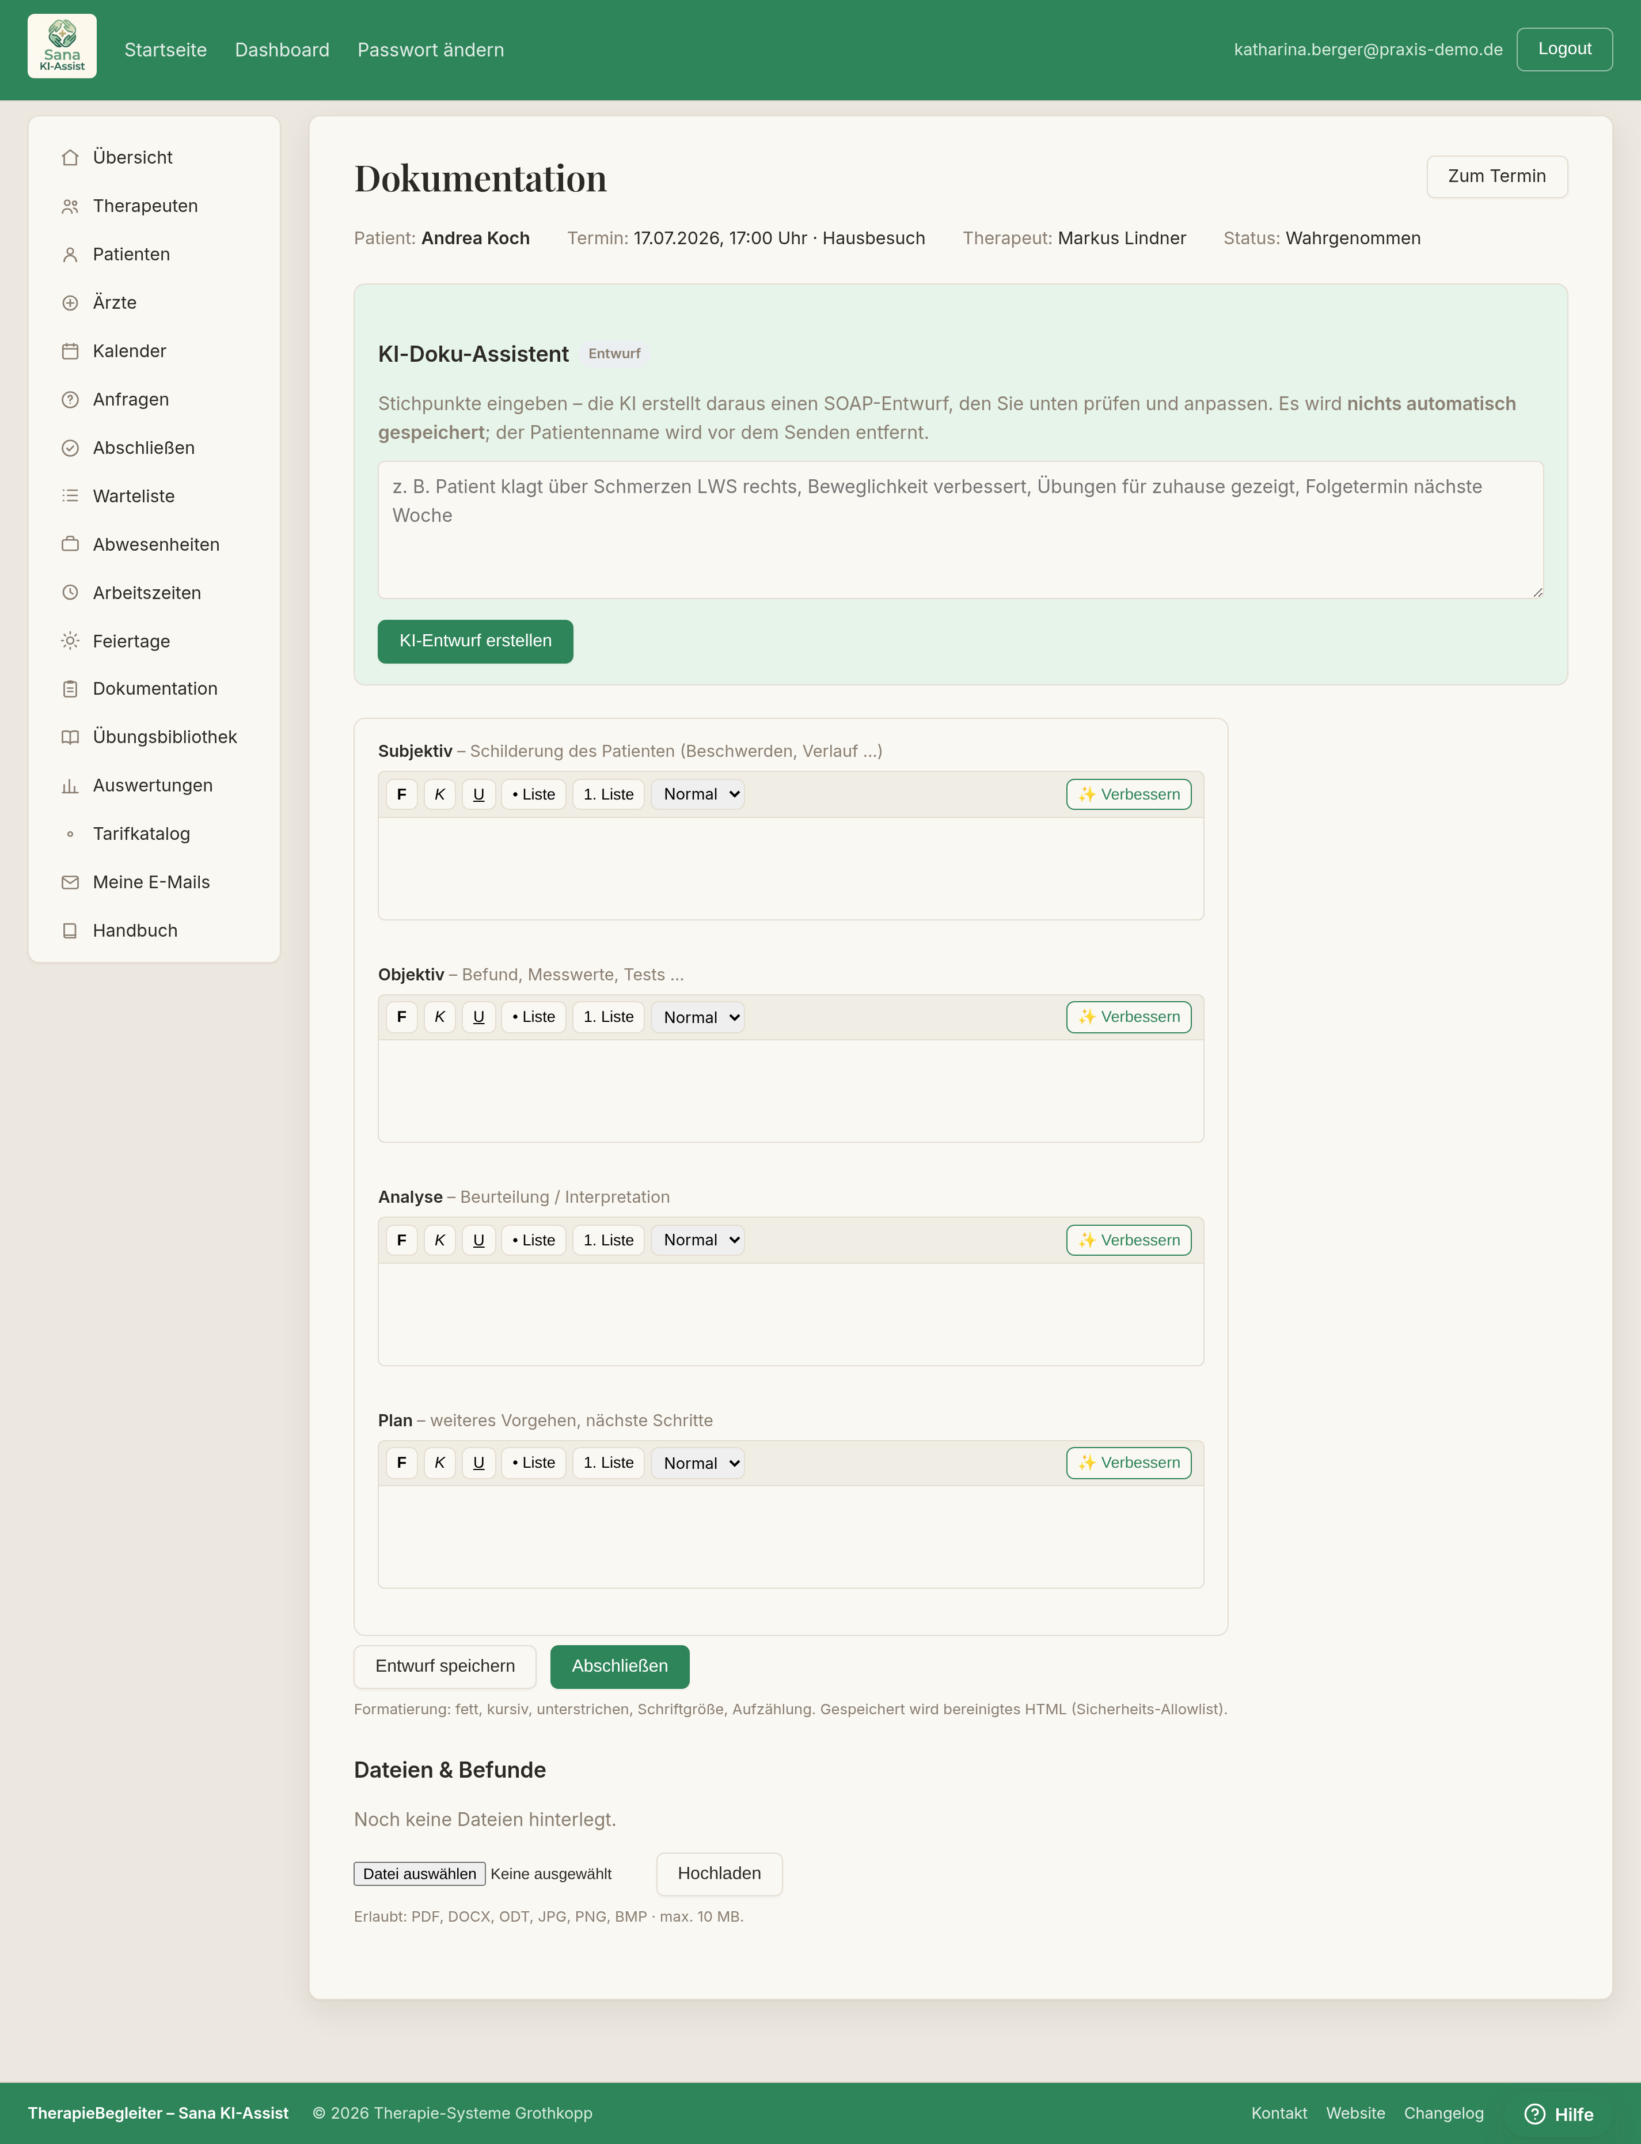Click into the Subjektiv text area
1641x2144 pixels.
coord(791,868)
